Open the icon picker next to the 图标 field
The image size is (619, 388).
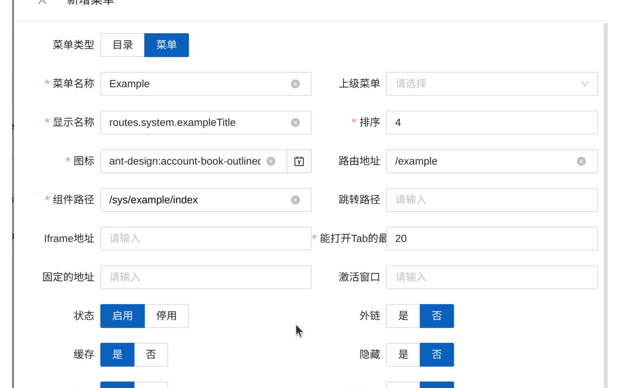(299, 161)
